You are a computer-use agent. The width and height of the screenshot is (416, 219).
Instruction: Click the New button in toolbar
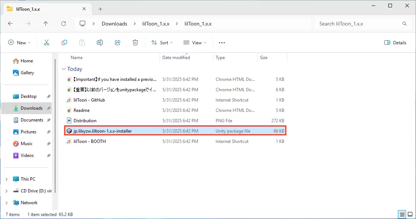point(19,42)
